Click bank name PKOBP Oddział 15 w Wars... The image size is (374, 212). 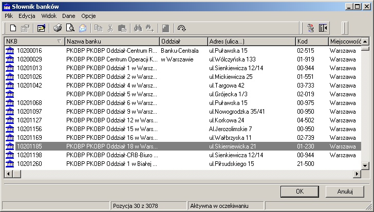[x=111, y=129]
